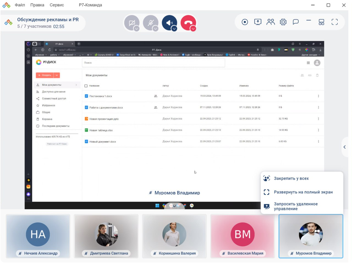The height and width of the screenshot is (263, 352).
Task: Open the screen sharing icon in the conference toolbar
Action: [258, 22]
